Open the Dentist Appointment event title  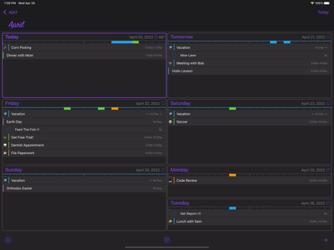click(27, 145)
